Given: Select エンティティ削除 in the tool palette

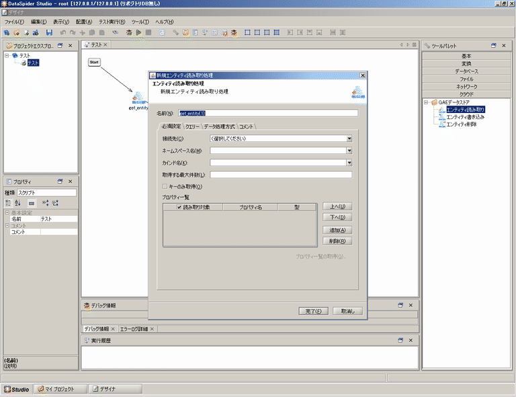Looking at the screenshot, I should point(462,124).
